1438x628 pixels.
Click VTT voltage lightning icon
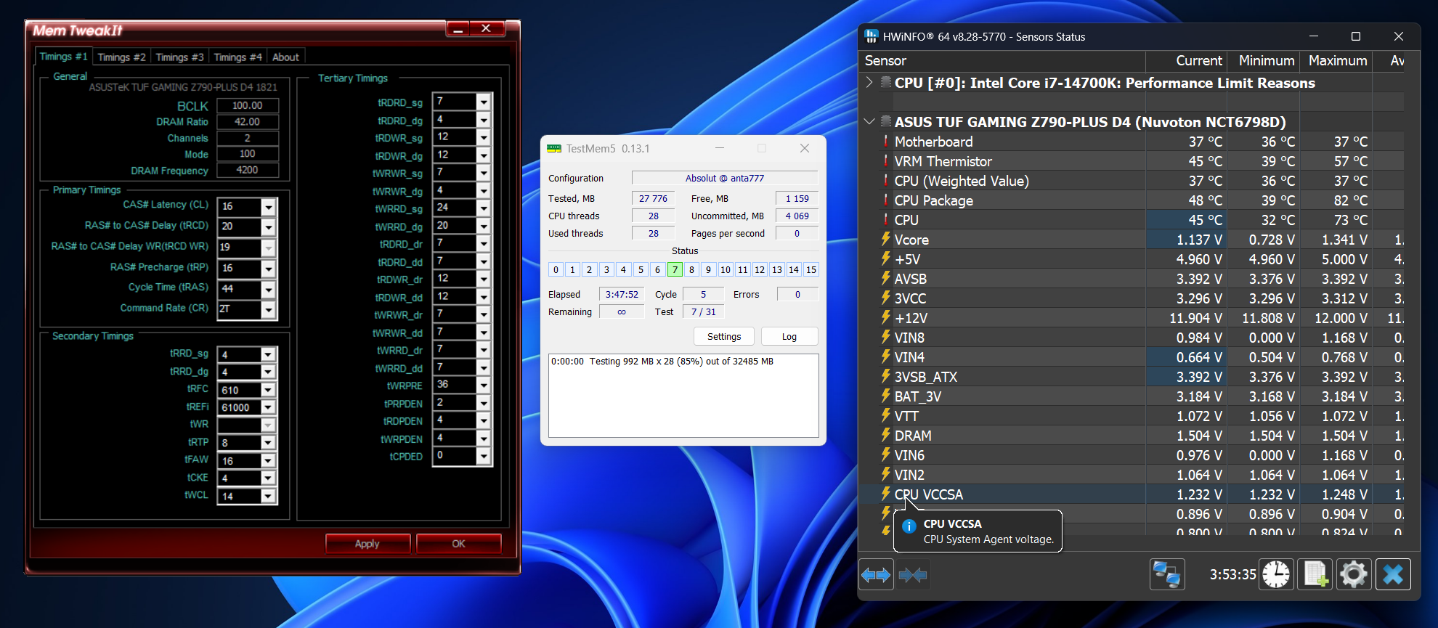[885, 416]
